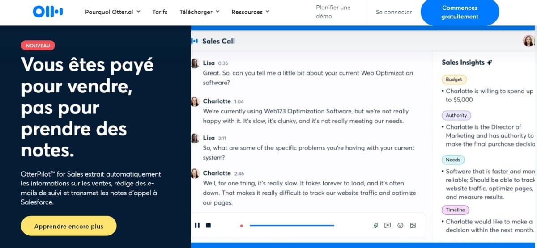
Task: Open the Pourquoi Otter.ai dropdown menu
Action: coord(113,12)
